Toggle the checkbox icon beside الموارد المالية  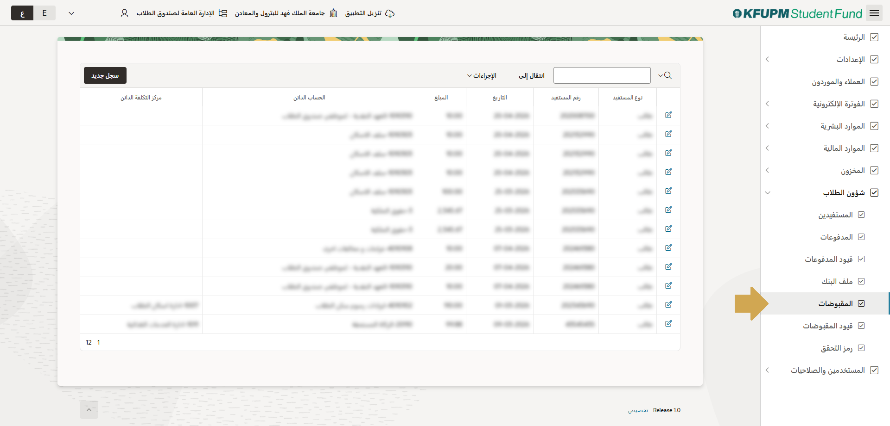point(874,148)
